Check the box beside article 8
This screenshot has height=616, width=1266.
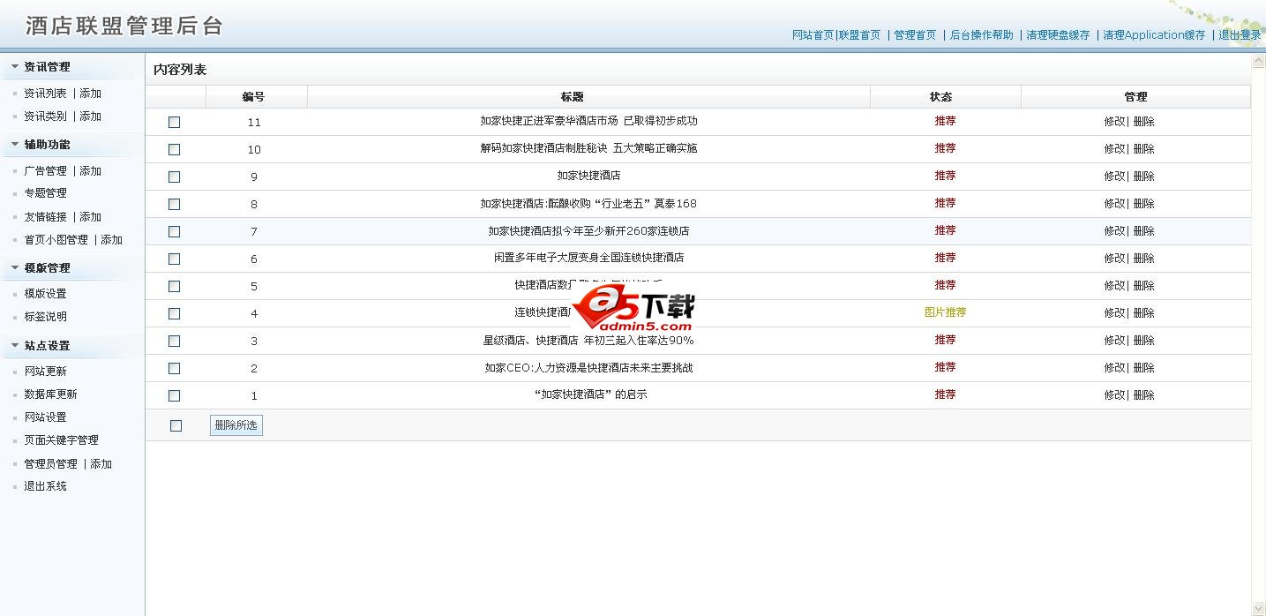[x=174, y=204]
